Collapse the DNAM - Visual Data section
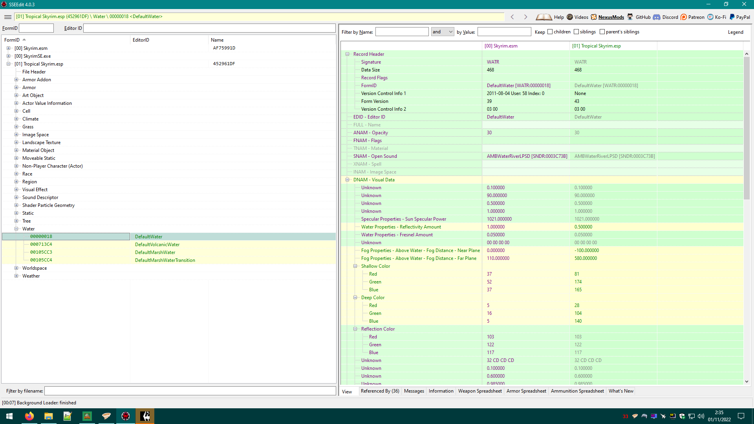Viewport: 754px width, 424px height. coord(347,180)
